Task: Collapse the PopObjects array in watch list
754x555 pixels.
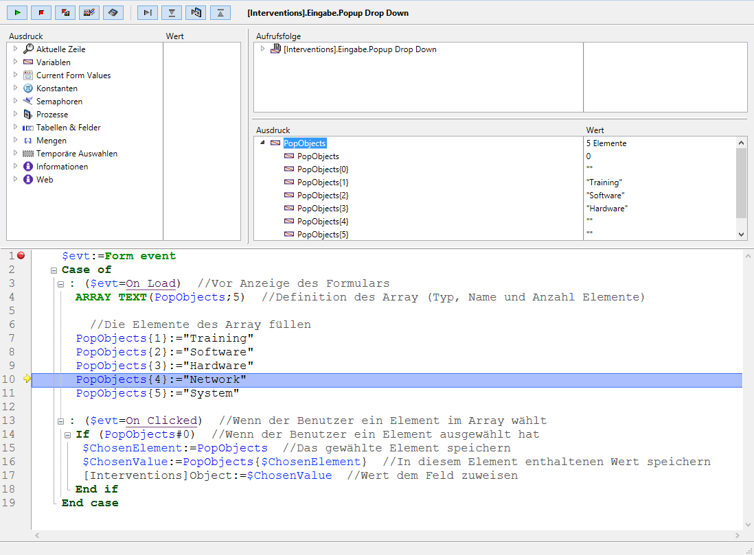Action: pyautogui.click(x=262, y=143)
